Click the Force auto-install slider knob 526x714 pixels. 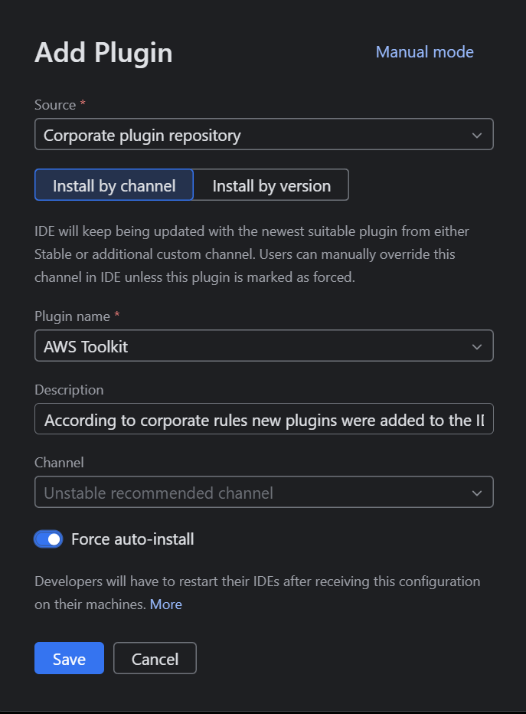point(55,539)
